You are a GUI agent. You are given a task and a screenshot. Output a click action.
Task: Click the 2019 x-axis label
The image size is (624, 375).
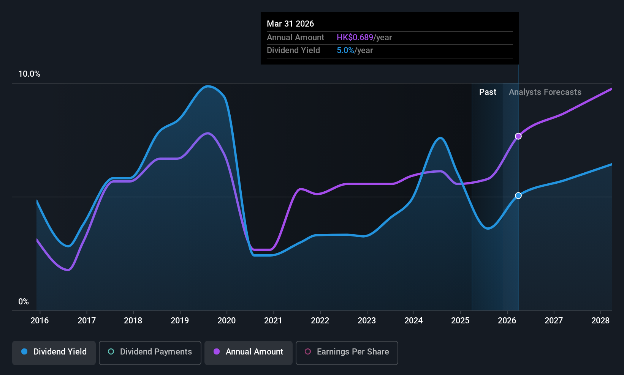180,320
